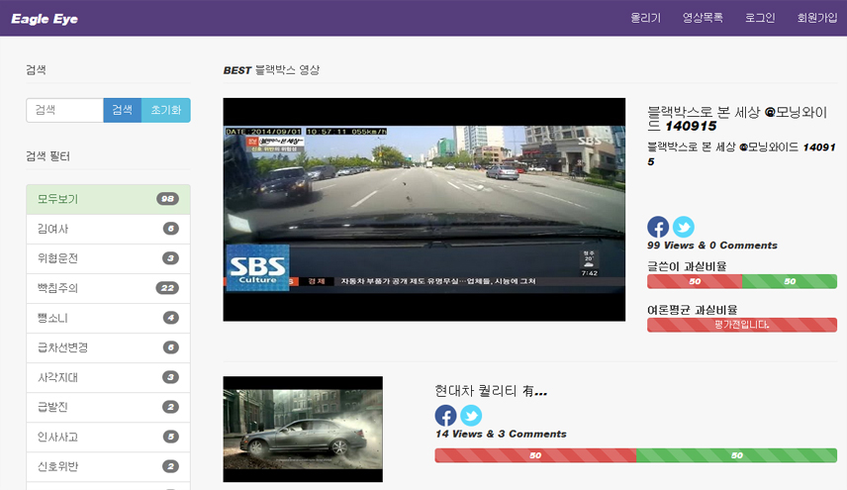847x490 pixels.
Task: Click Twitter icon under 현대차 퀄리티 video
Action: [x=471, y=416]
